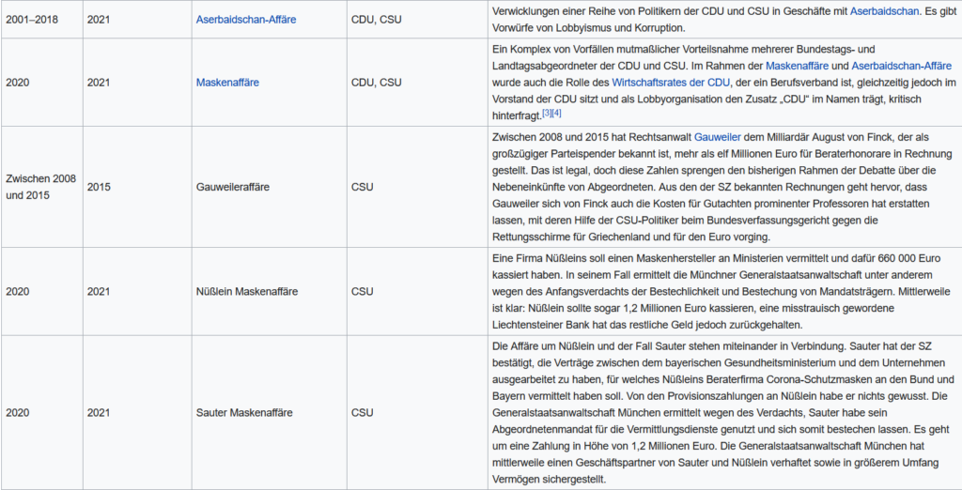Click 'CSU' in the Nüßlein Maskenaffäre row

pos(362,291)
